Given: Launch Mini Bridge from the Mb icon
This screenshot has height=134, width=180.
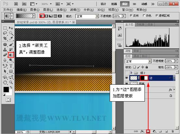Looking at the screenshot, I should tap(24, 4).
